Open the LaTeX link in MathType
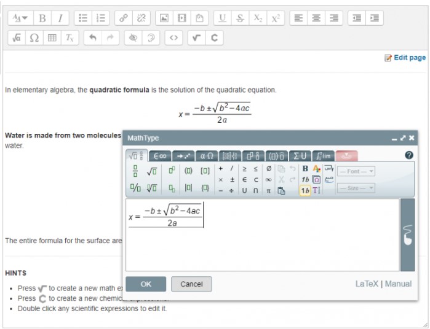The width and height of the screenshot is (430, 329). 367,284
